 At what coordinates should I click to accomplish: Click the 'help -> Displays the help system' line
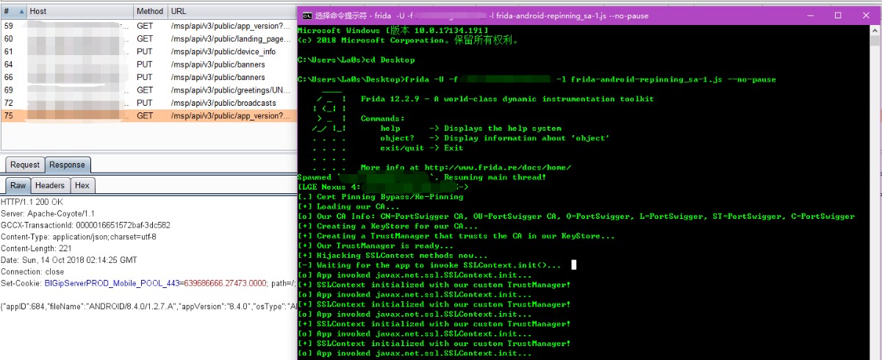point(471,128)
